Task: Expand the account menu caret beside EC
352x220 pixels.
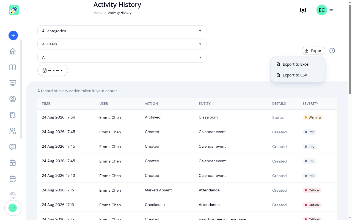Action: pyautogui.click(x=331, y=10)
